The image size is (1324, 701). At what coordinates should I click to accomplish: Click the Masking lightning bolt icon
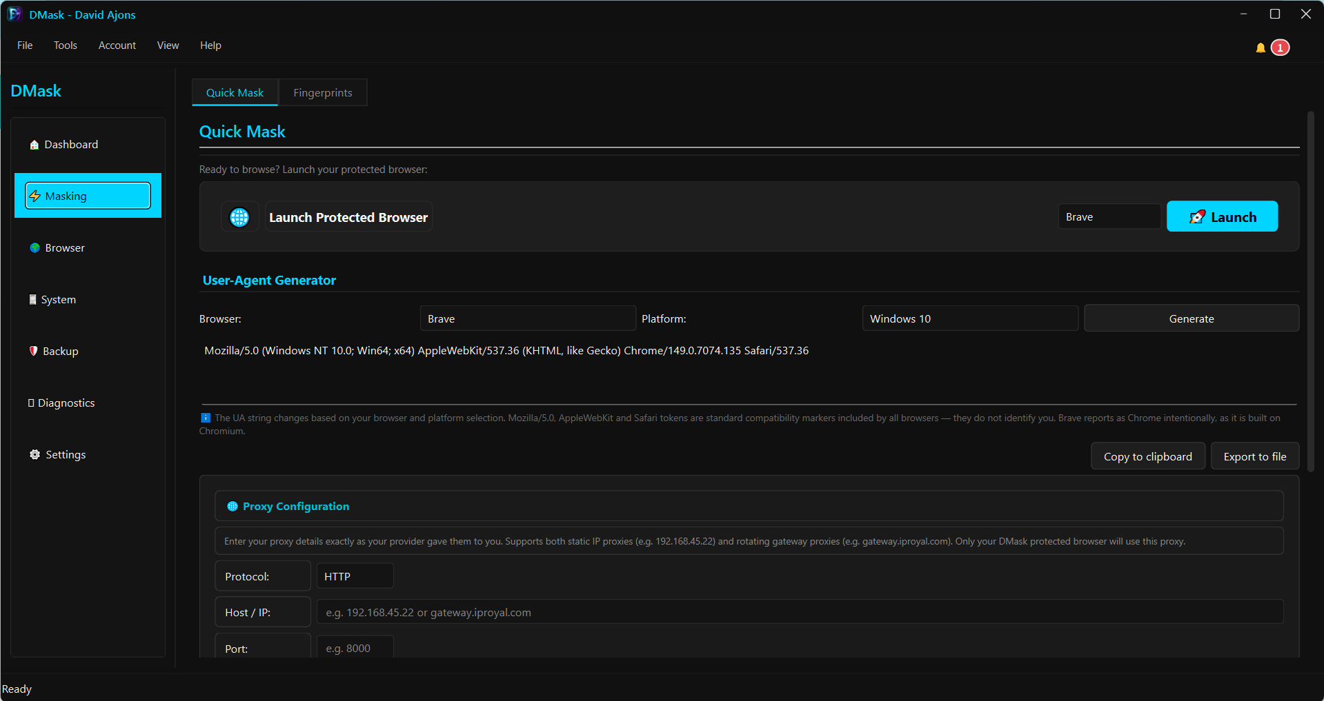coord(35,196)
